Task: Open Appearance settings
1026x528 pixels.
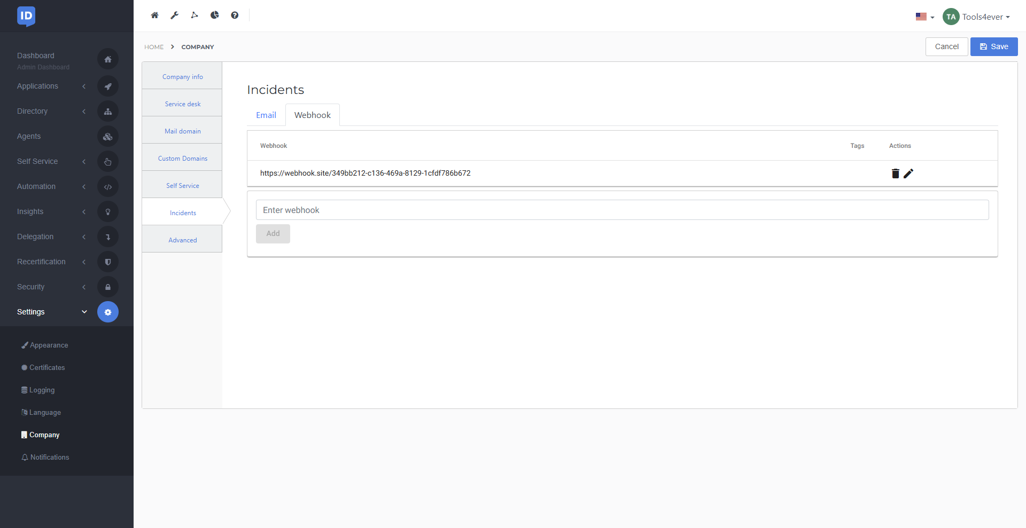Action: 45,345
